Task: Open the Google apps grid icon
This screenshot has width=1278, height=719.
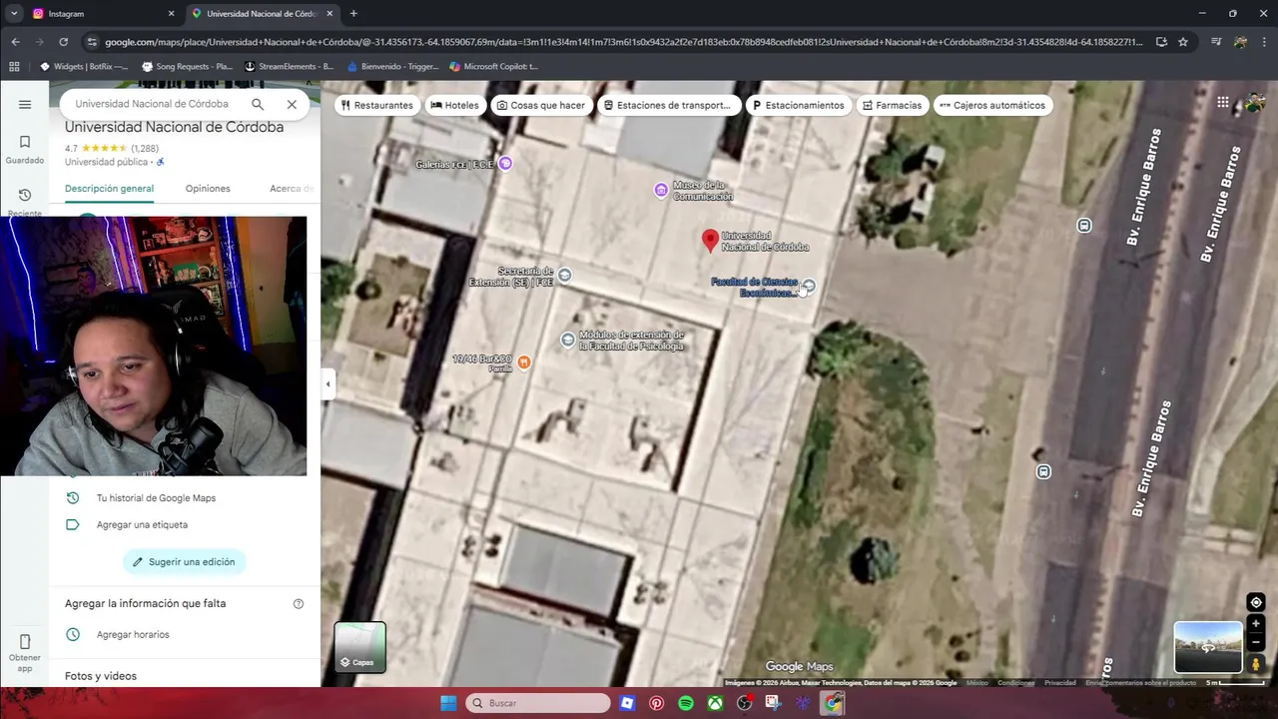Action: 1223,103
